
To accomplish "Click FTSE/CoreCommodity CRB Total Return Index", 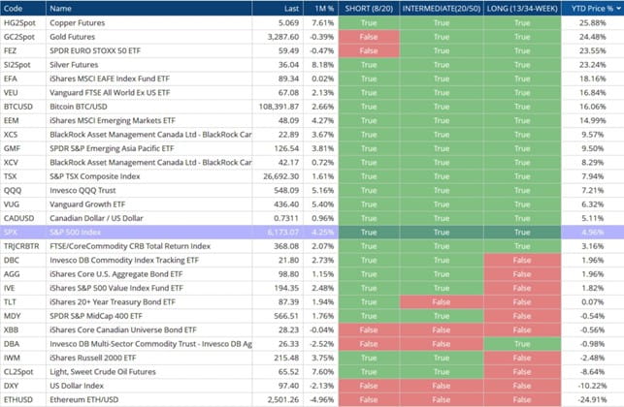I will pyautogui.click(x=130, y=246).
